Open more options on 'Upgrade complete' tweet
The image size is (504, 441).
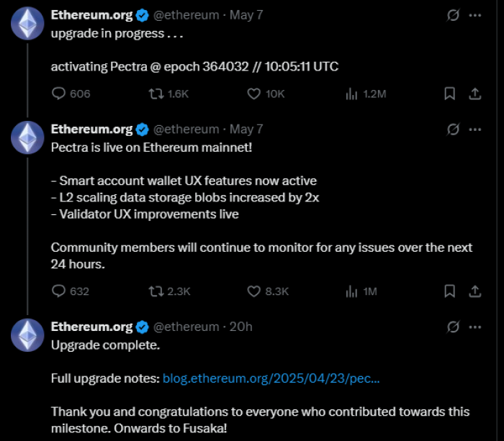click(x=475, y=327)
